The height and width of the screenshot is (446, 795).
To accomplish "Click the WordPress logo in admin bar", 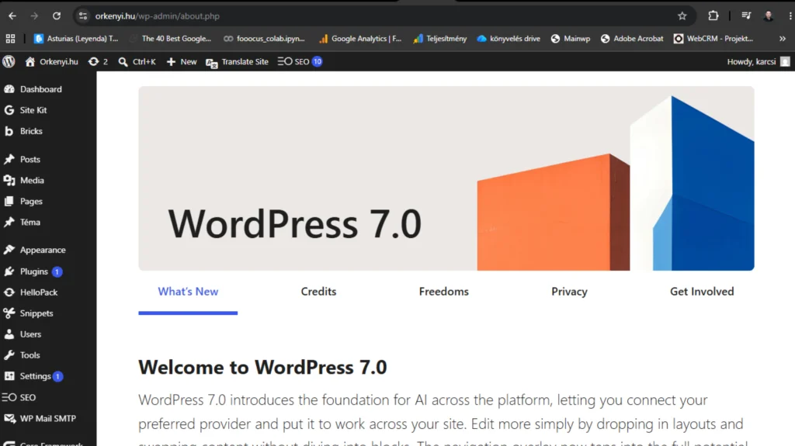I will click(9, 61).
